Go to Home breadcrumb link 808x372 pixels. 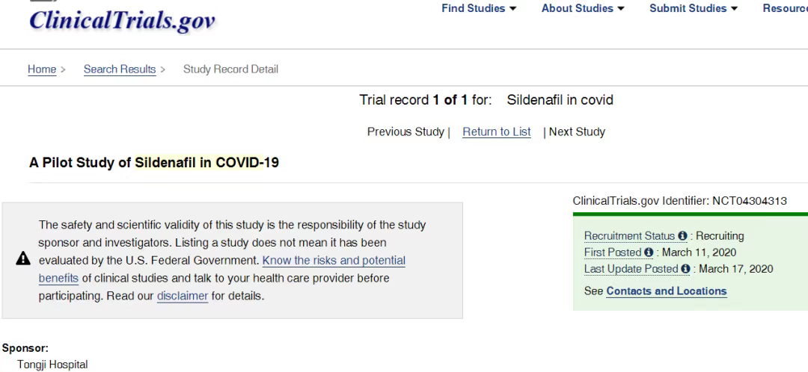[x=42, y=69]
